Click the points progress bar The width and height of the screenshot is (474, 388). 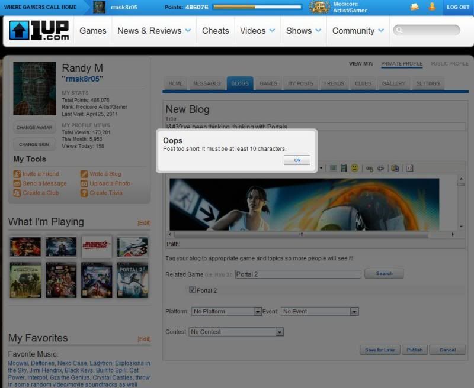257,7
